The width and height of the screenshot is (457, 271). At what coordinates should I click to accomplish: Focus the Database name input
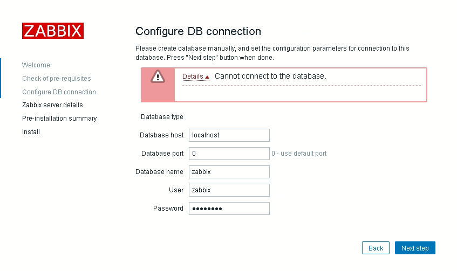[229, 172]
